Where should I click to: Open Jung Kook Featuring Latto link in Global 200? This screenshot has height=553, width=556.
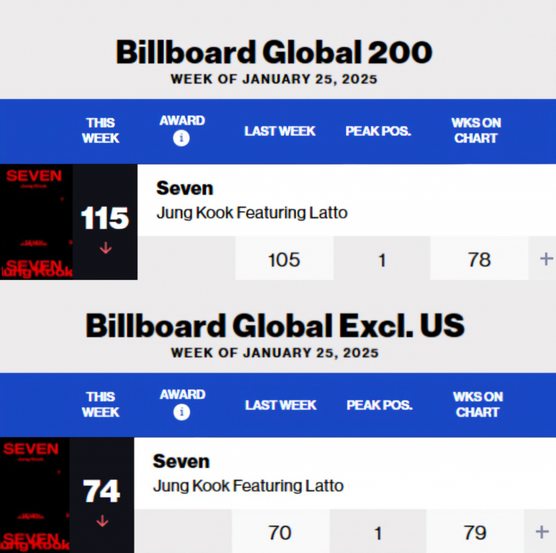coord(252,212)
